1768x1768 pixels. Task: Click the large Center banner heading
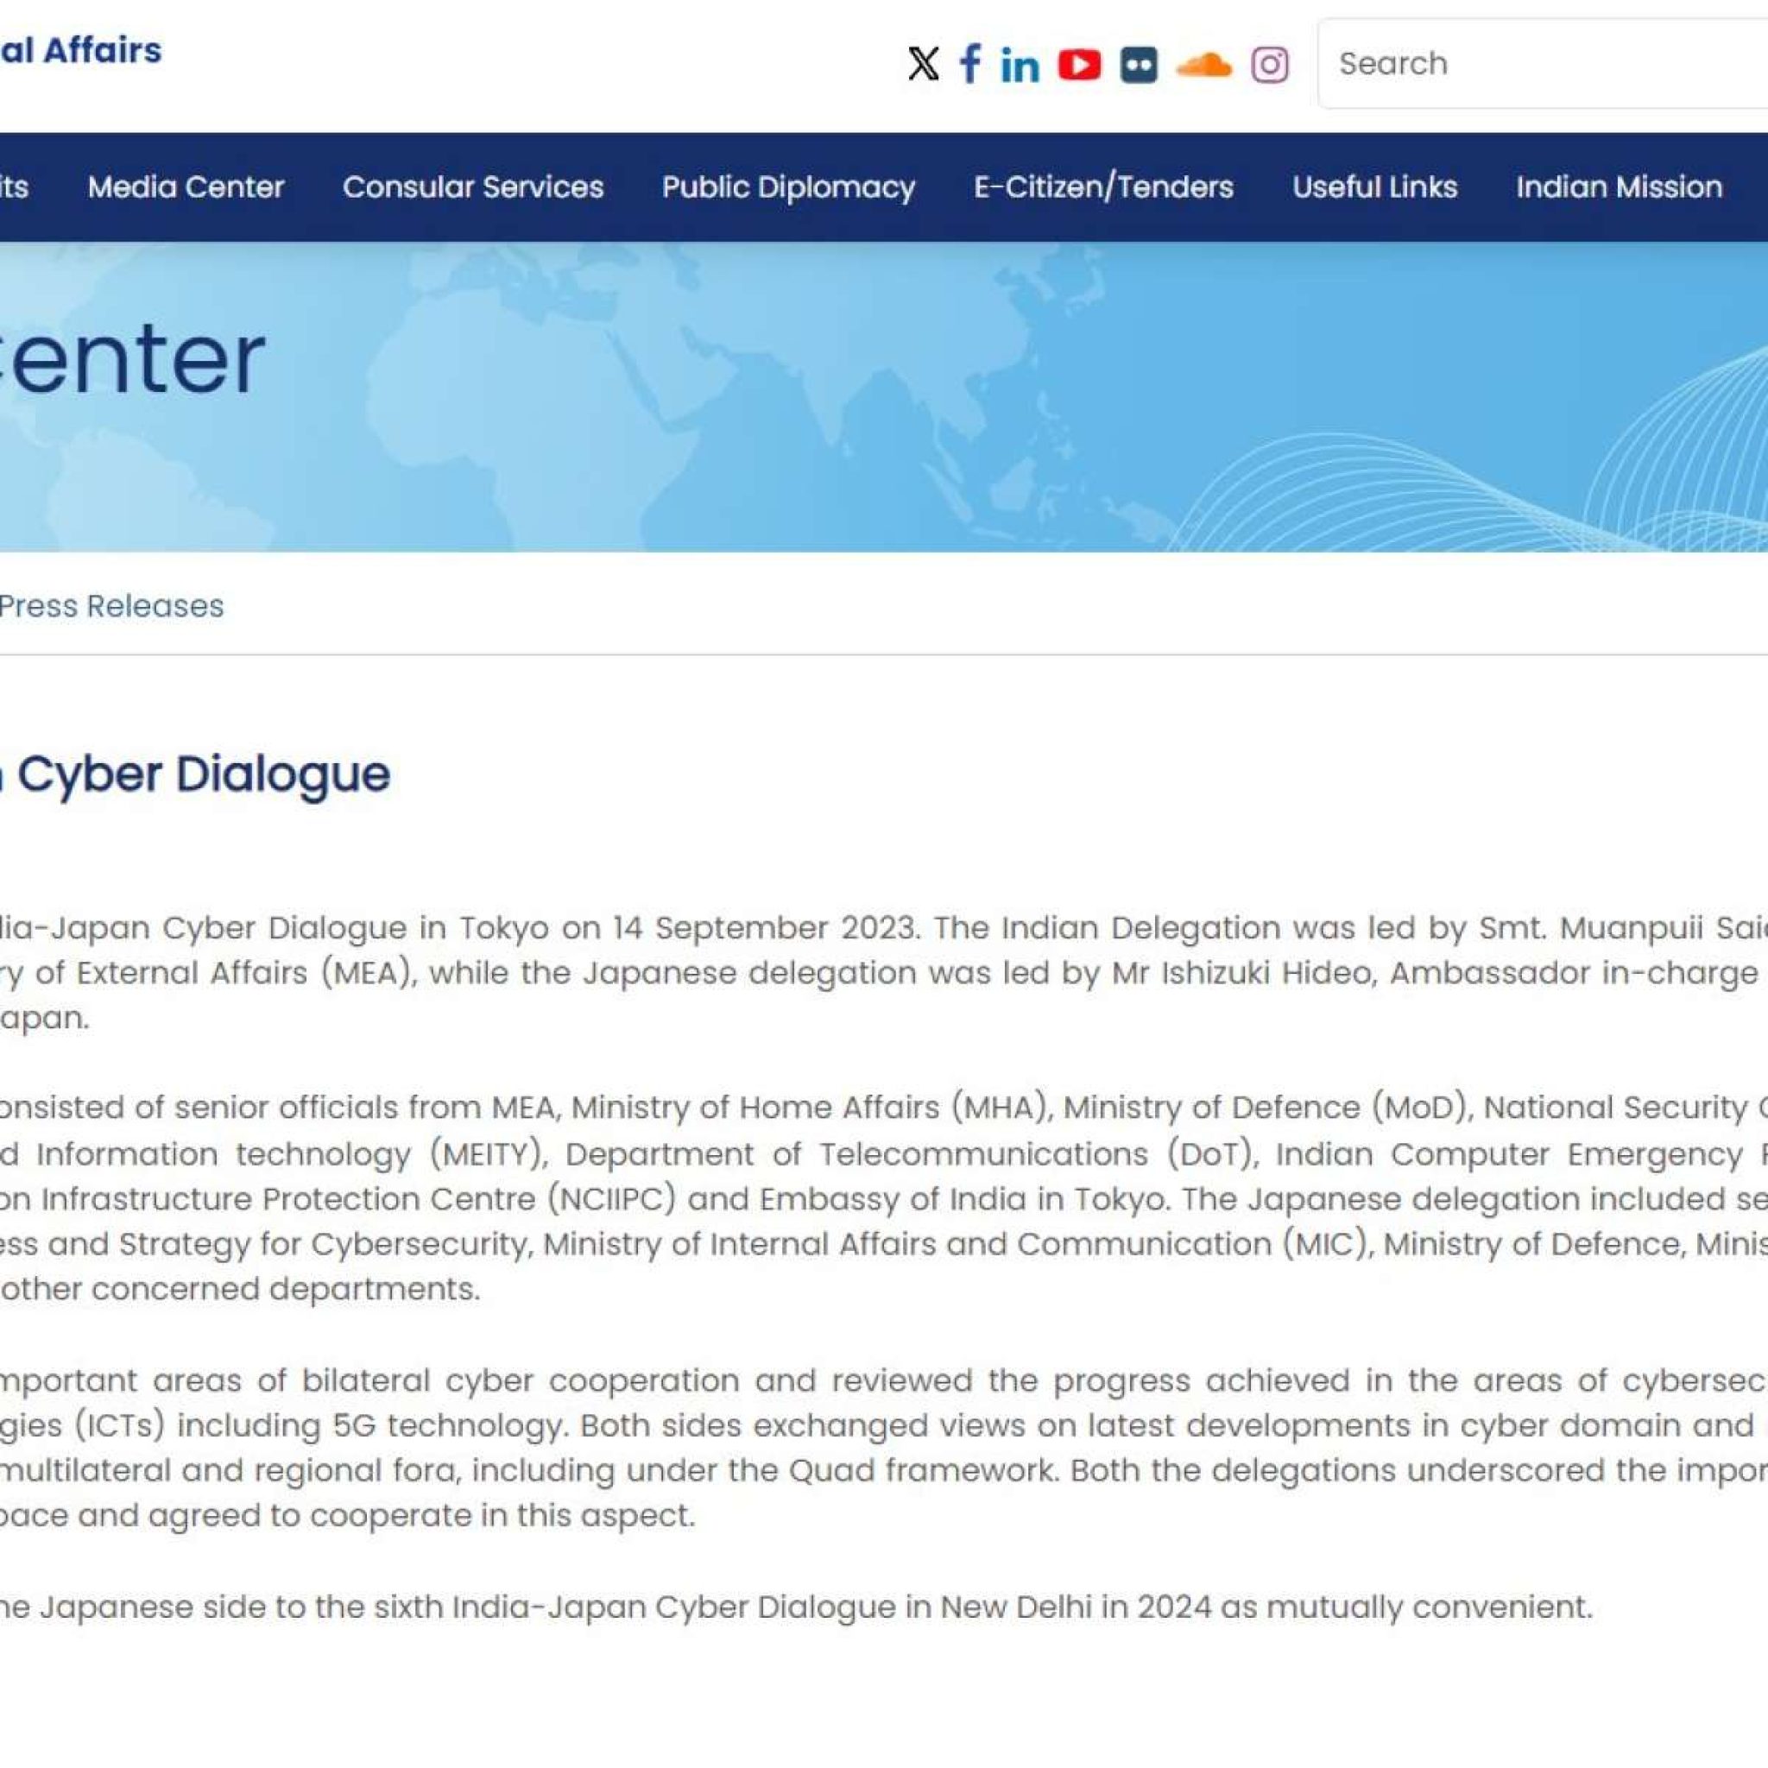[x=132, y=360]
